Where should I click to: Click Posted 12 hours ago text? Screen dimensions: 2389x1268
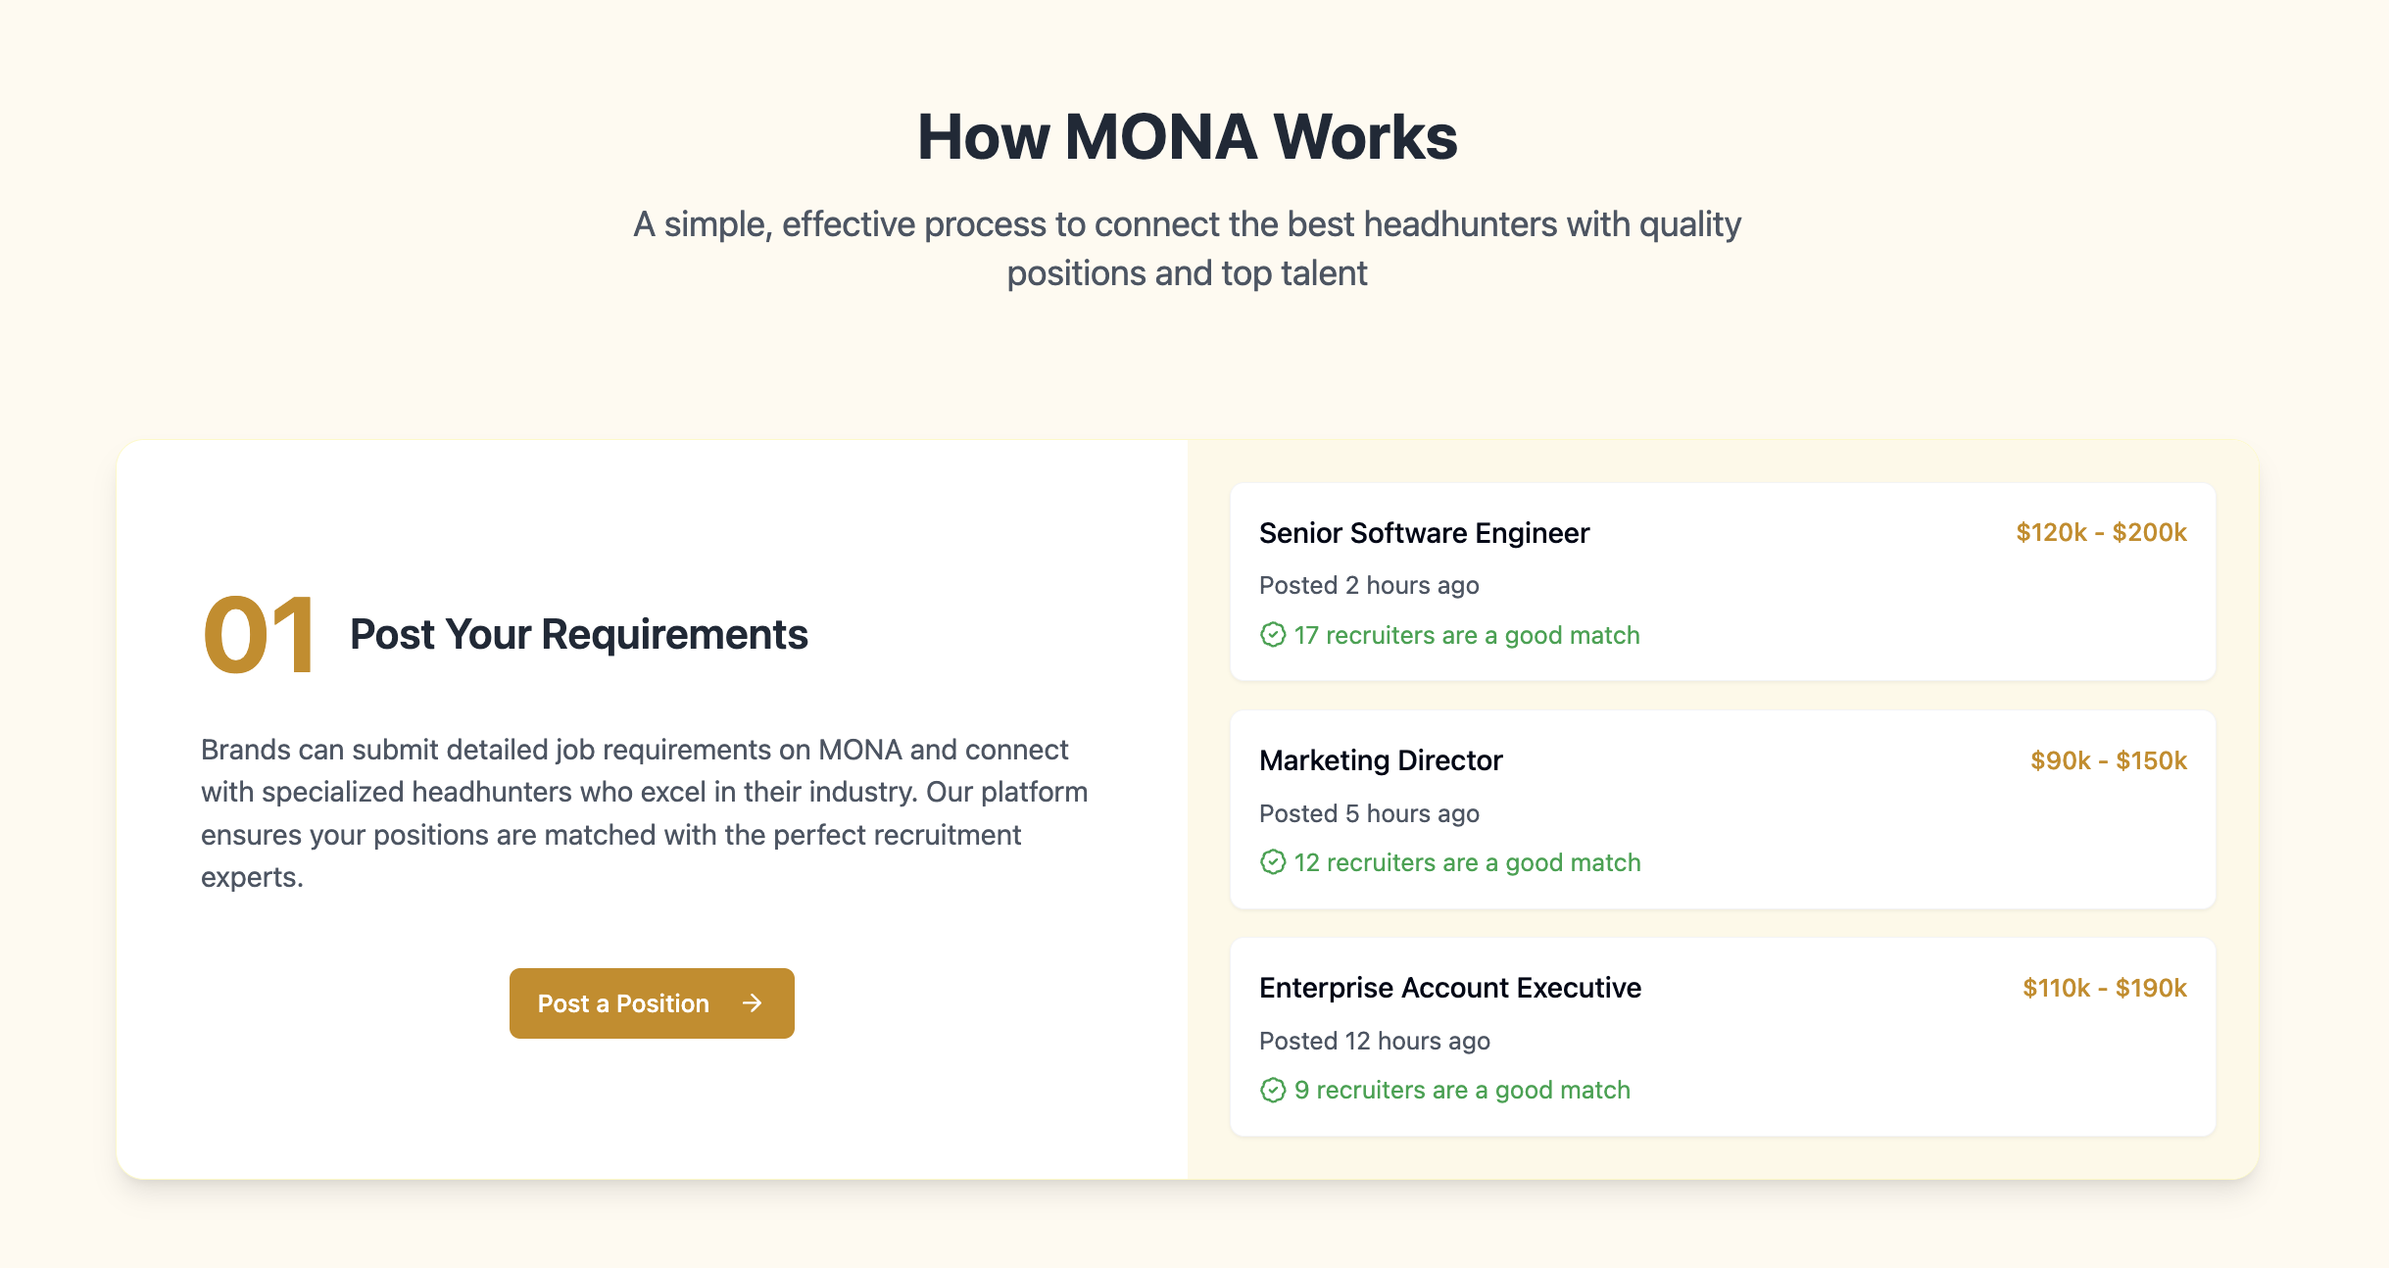pyautogui.click(x=1374, y=1040)
